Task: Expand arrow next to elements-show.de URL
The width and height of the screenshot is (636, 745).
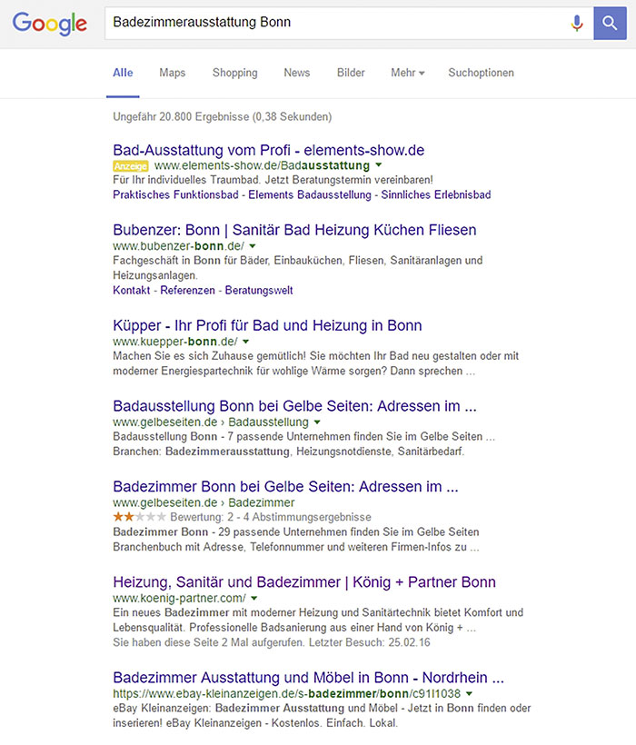Action: click(x=379, y=165)
